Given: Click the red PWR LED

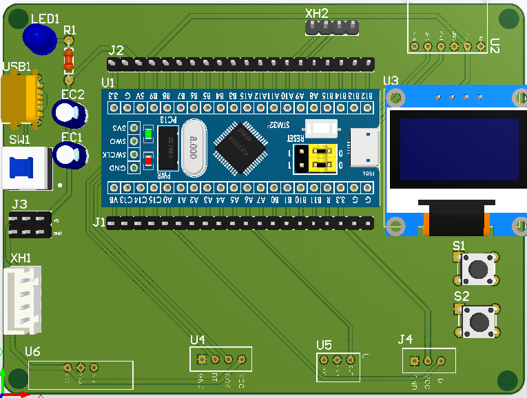Looking at the screenshot, I should [x=148, y=161].
